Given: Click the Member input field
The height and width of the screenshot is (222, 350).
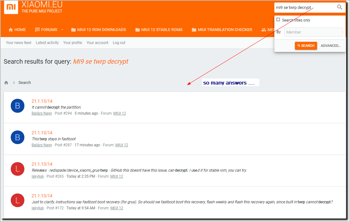Looking at the screenshot, I should tap(313, 32).
